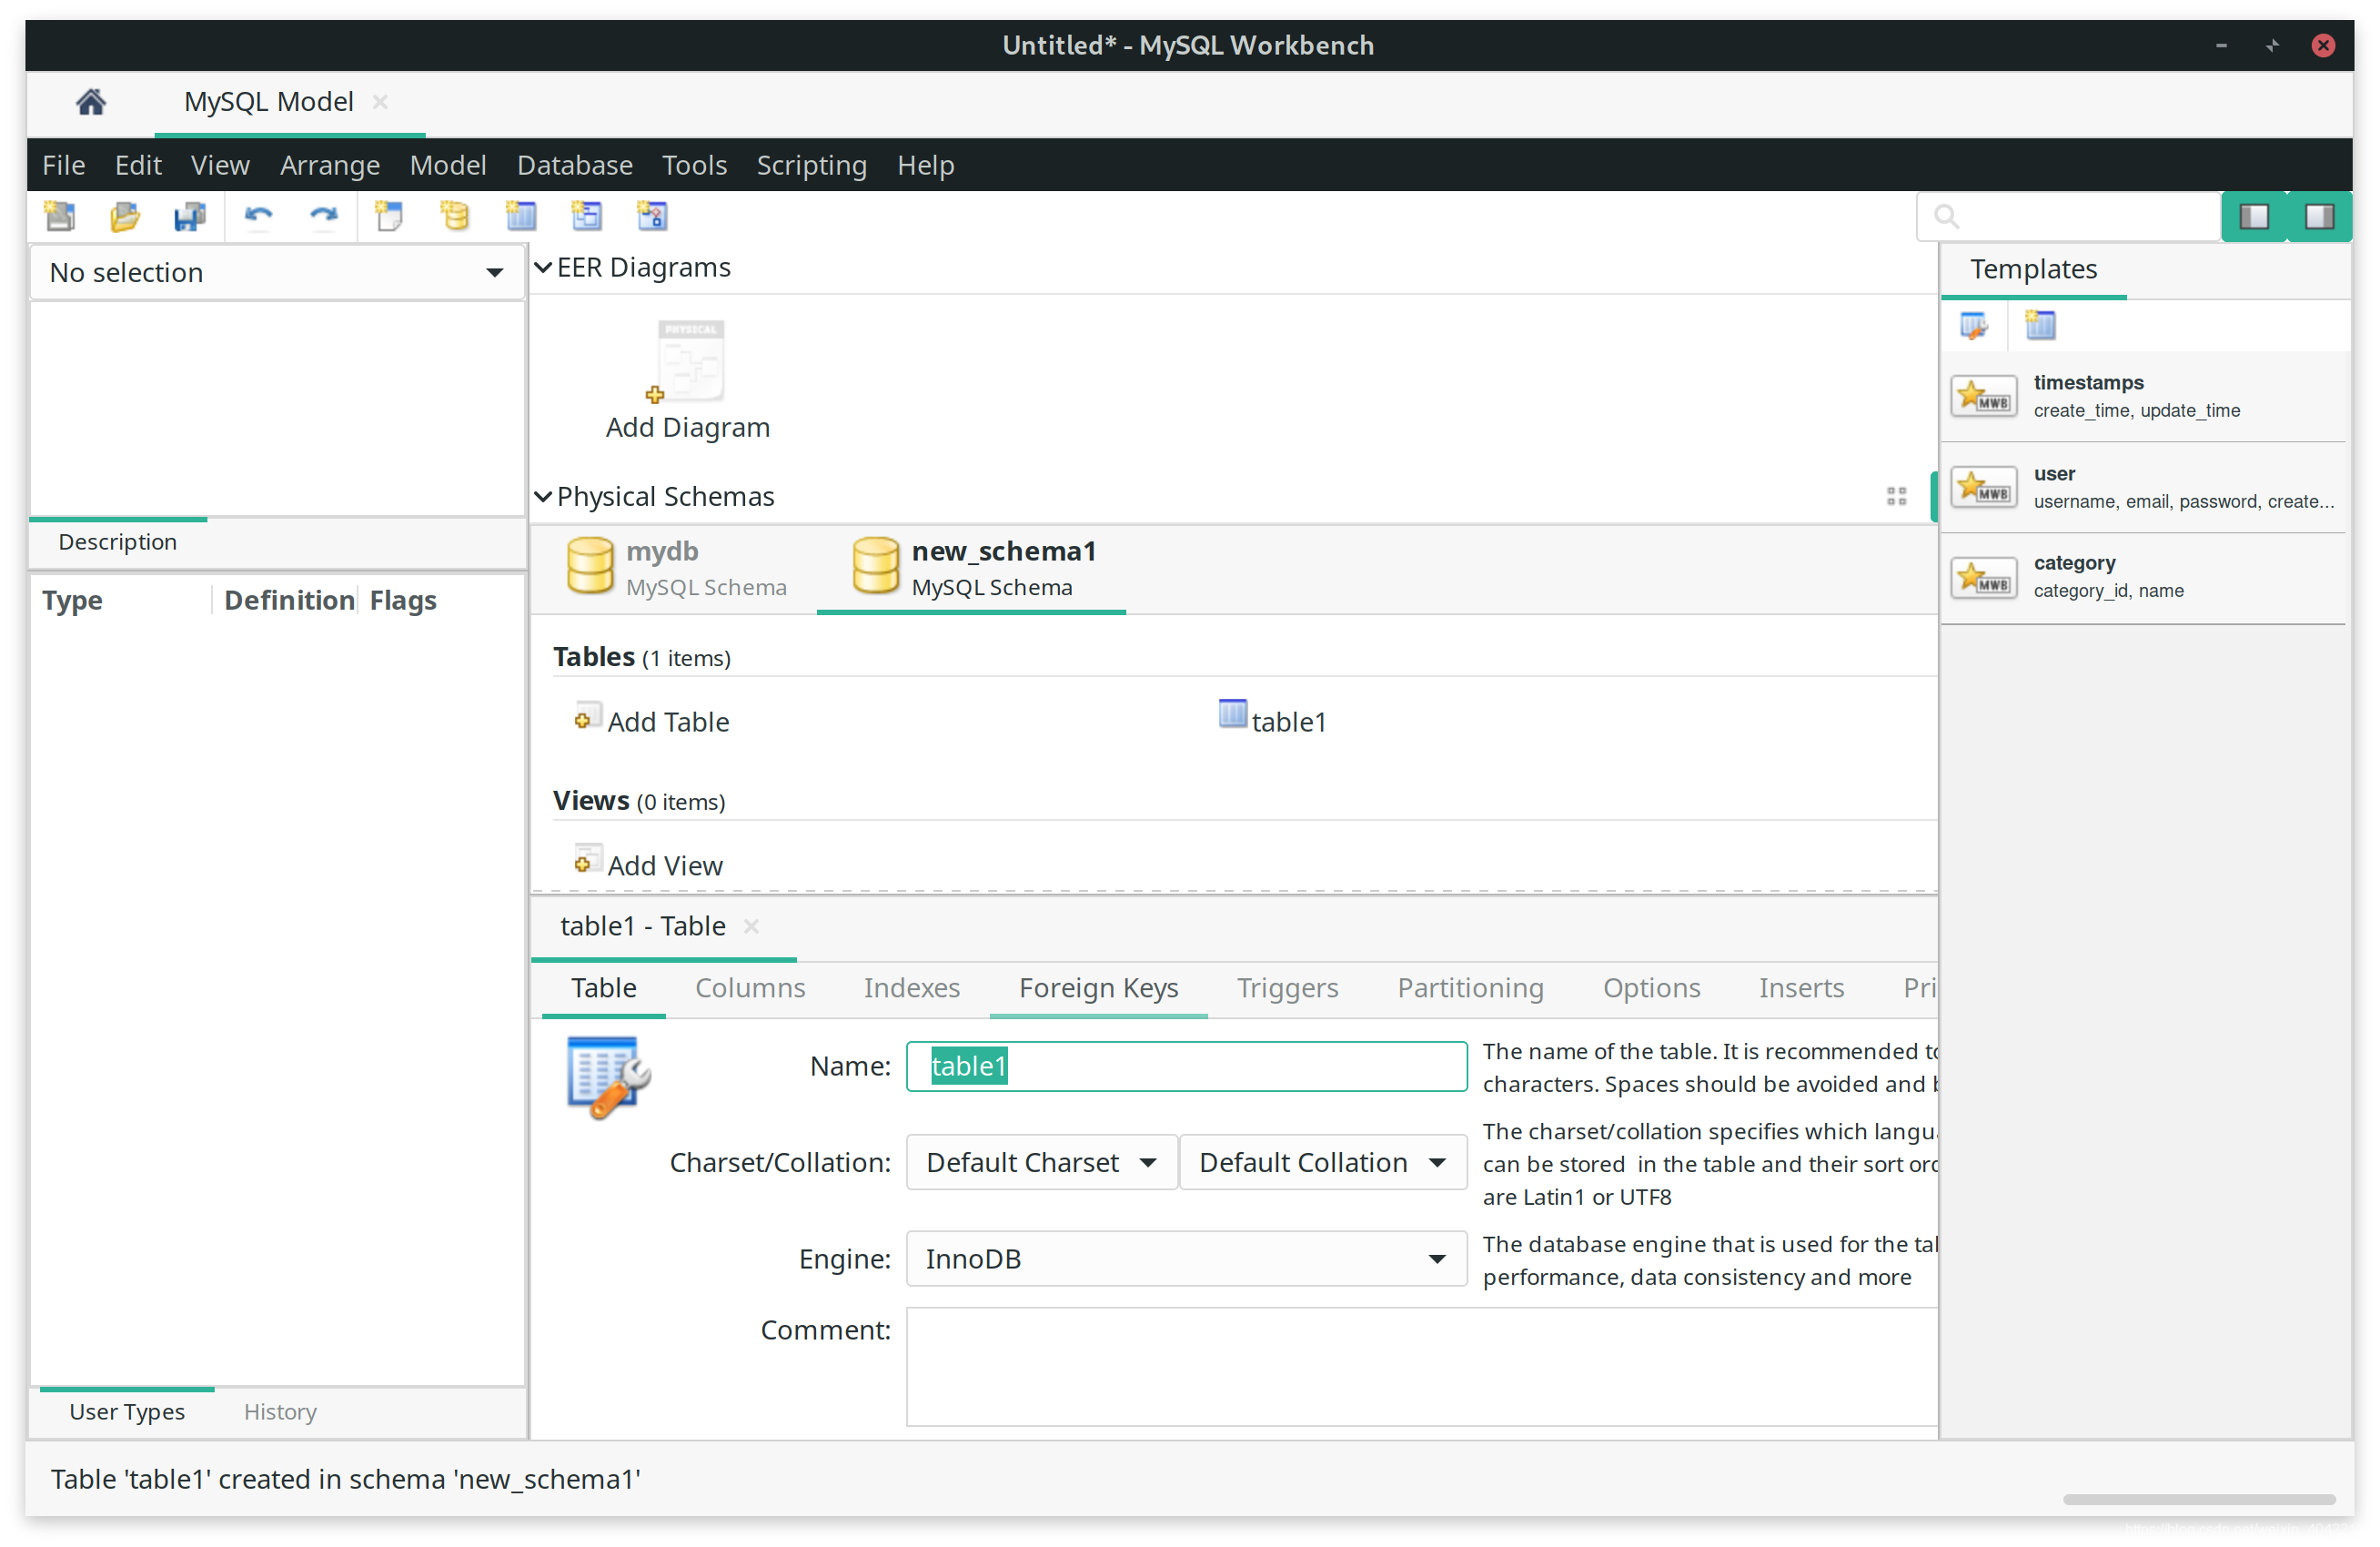Open the Tools menu
This screenshot has height=1547, width=2380.
click(x=694, y=165)
